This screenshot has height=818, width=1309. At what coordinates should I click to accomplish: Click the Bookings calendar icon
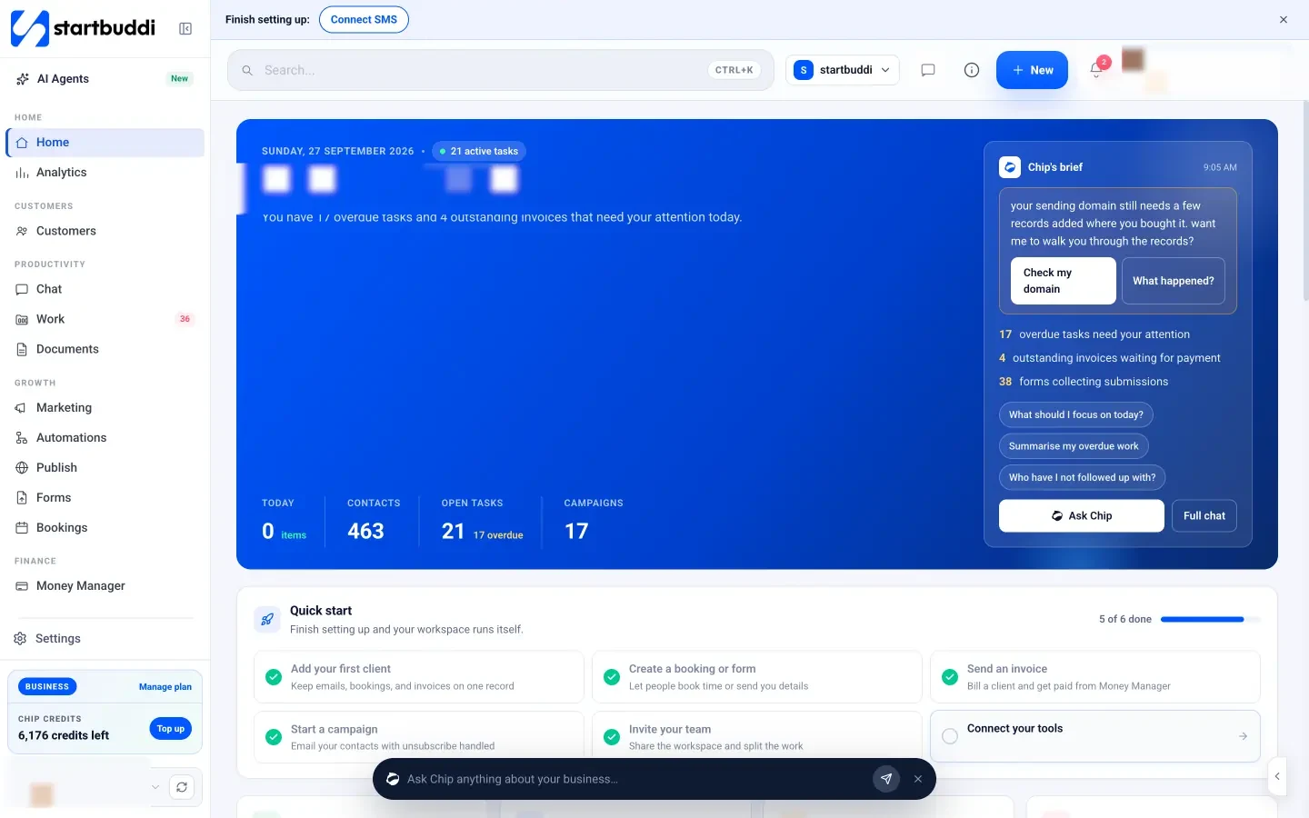tap(22, 528)
